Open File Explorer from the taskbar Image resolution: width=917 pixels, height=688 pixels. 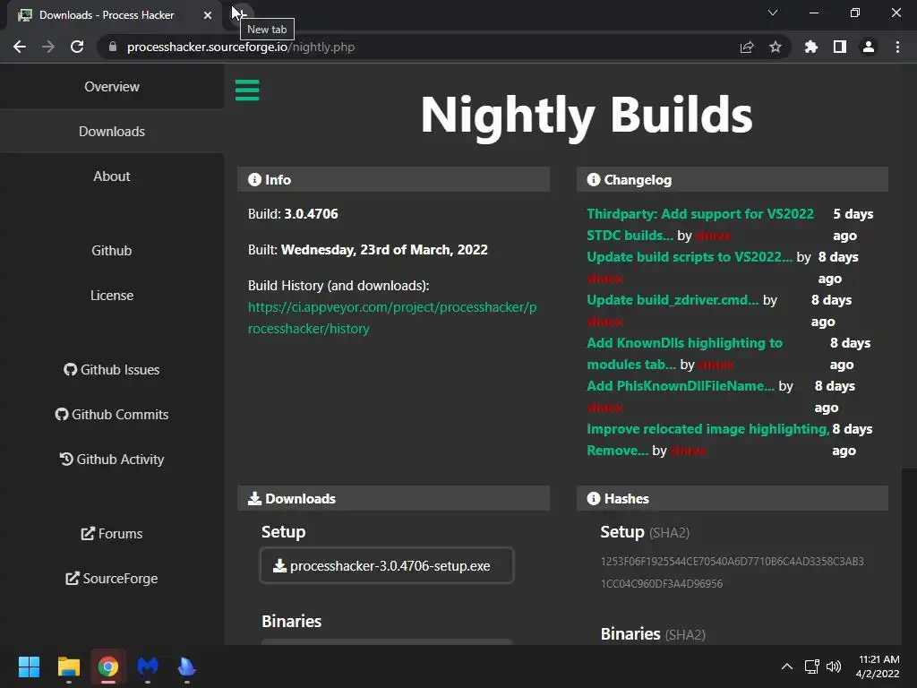pyautogui.click(x=68, y=666)
